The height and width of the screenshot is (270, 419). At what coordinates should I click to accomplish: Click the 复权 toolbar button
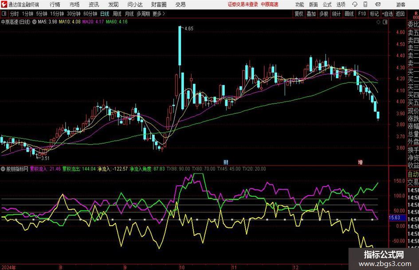tap(299, 14)
